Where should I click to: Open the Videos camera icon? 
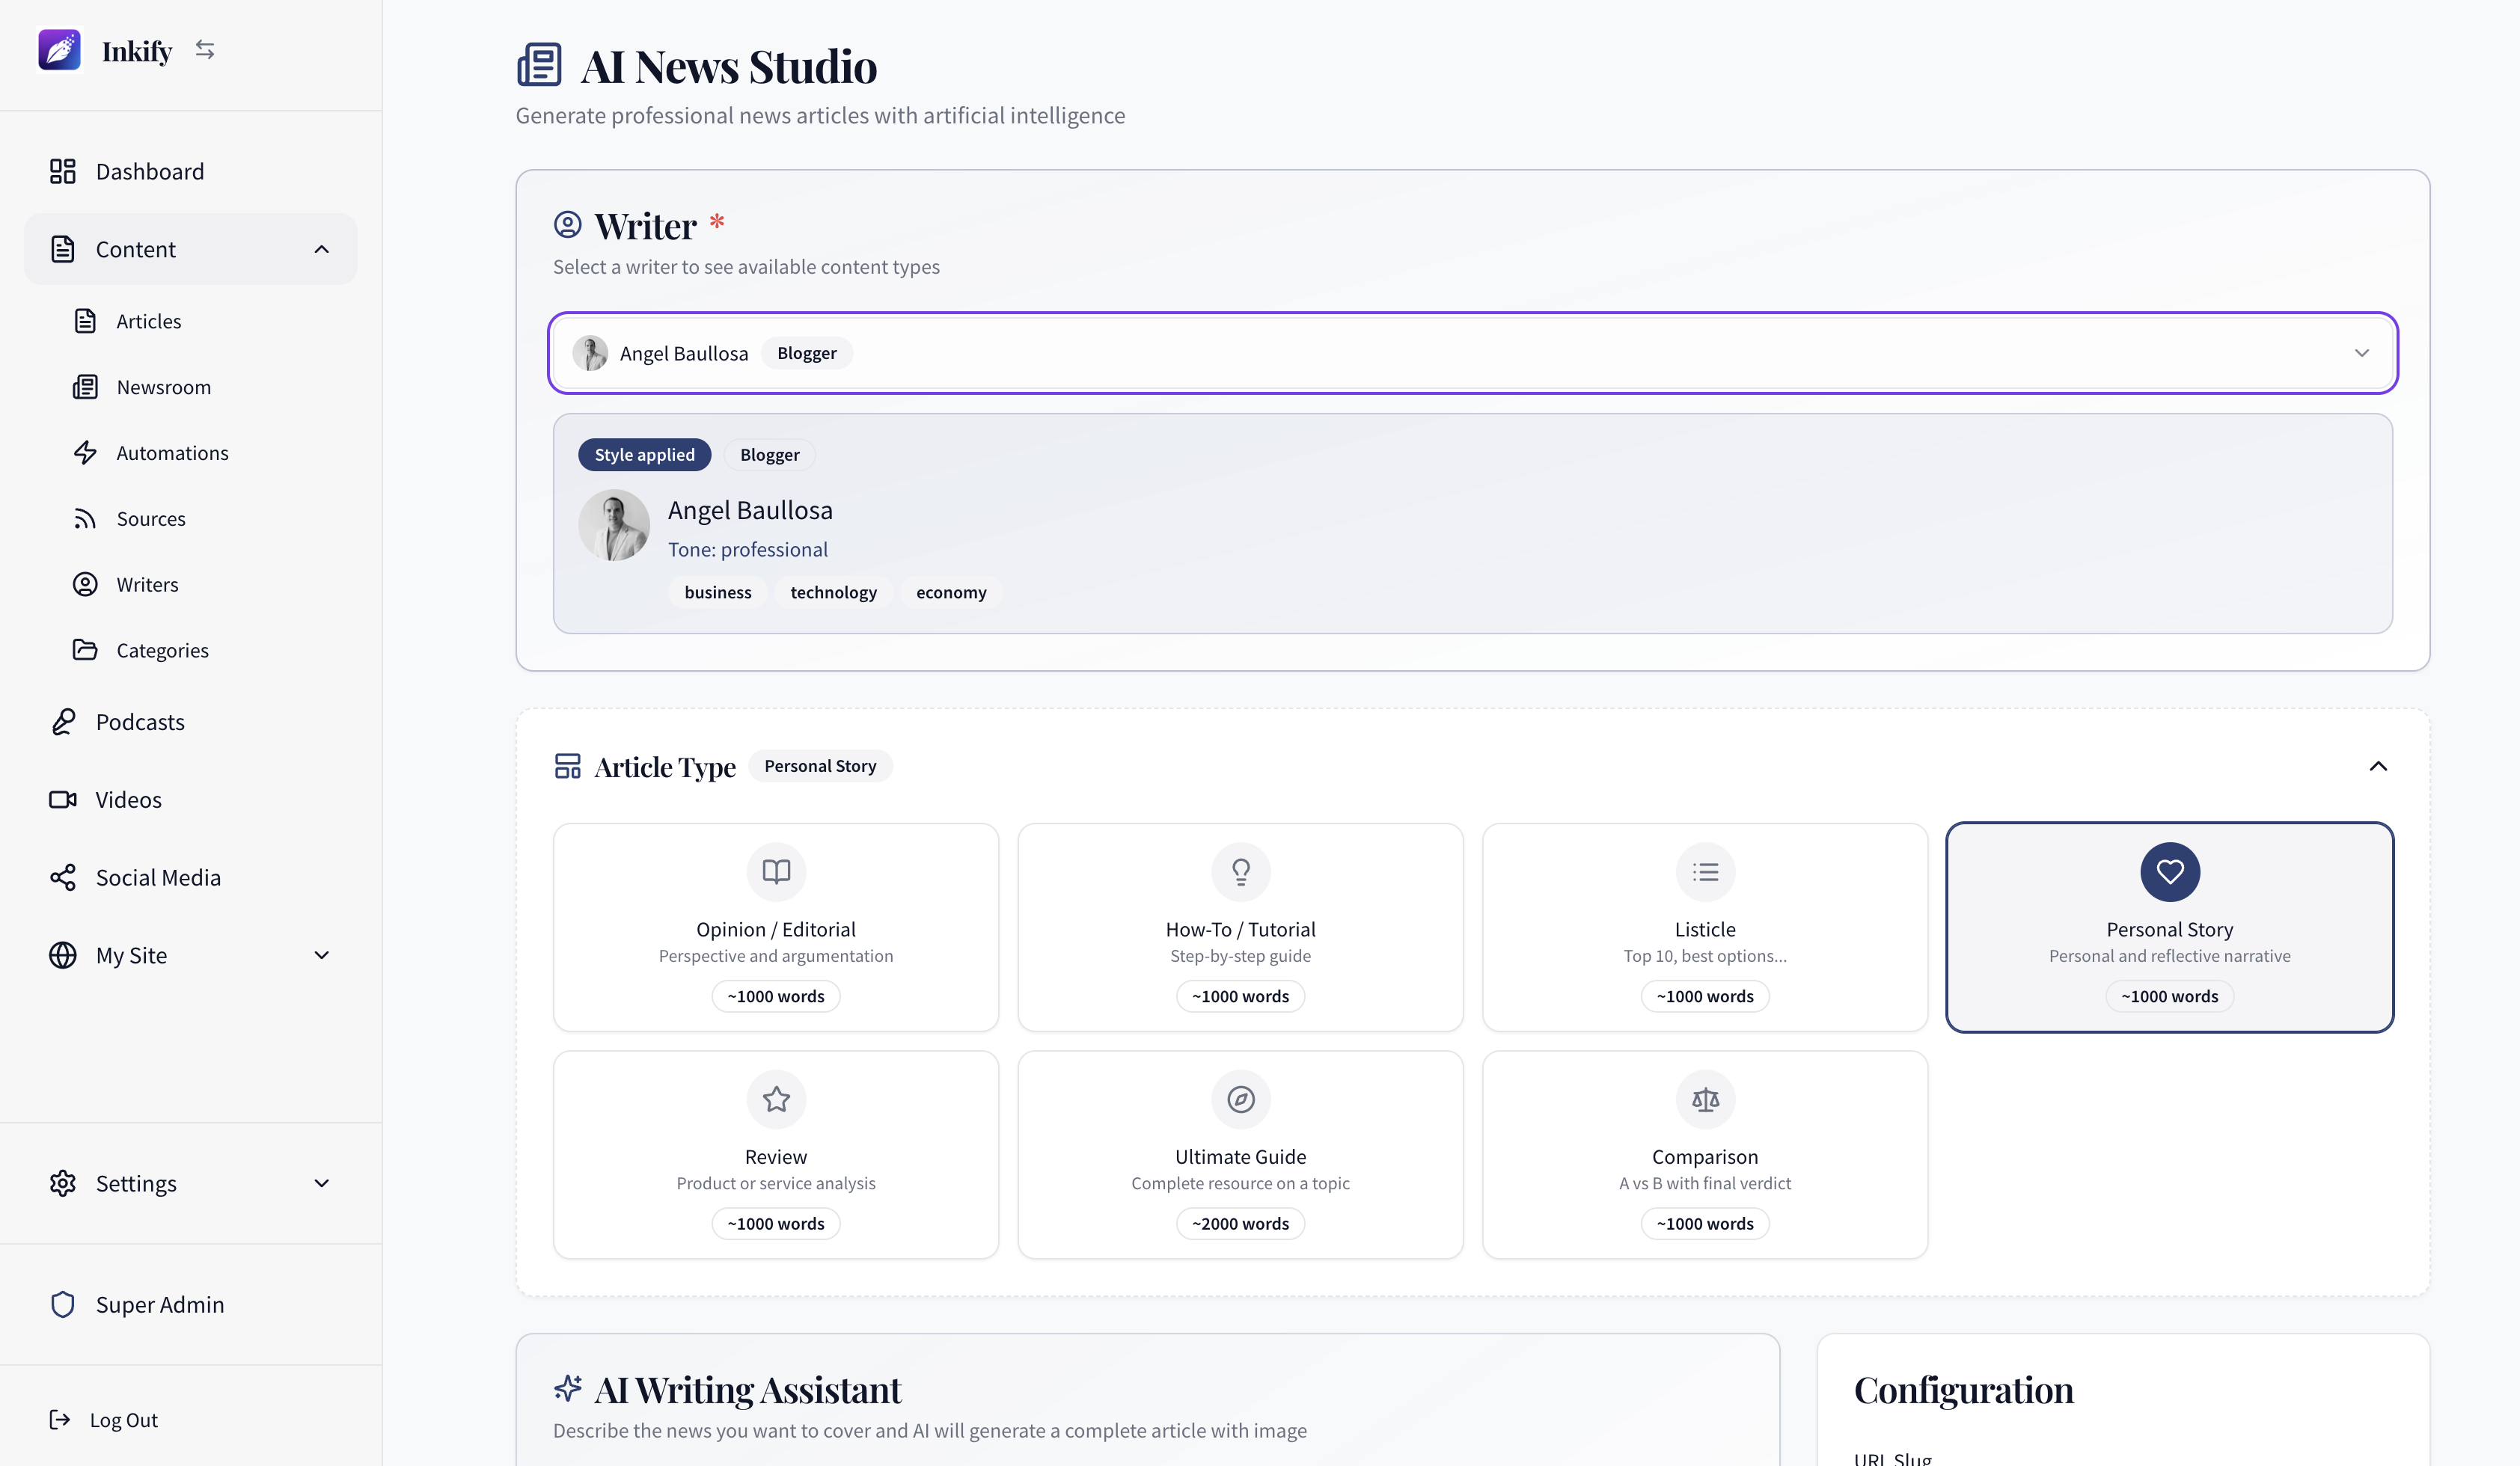63,799
